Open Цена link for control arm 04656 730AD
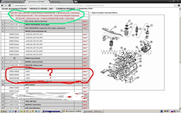Screen dimensions: 181x113 [85, 88]
